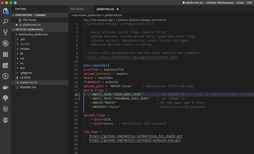
Task: Click the README.md info icon
Action: coord(17,87)
